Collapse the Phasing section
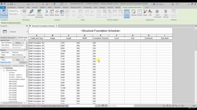The width and height of the screenshot is (197, 110). pos(25,50)
